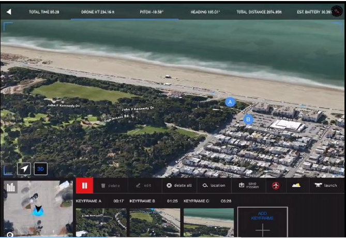The image size is (346, 238).
Task: Click the Ggp Access Rd map label
Action: click(116, 118)
